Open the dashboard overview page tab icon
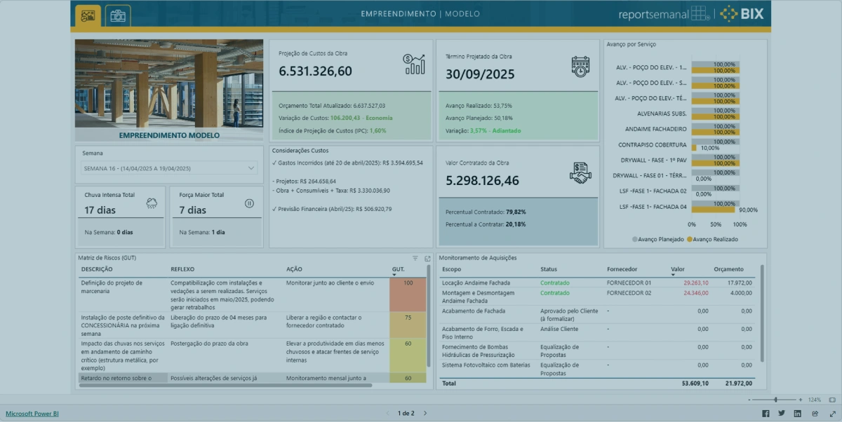Viewport: 842px width, 422px height. (88, 15)
